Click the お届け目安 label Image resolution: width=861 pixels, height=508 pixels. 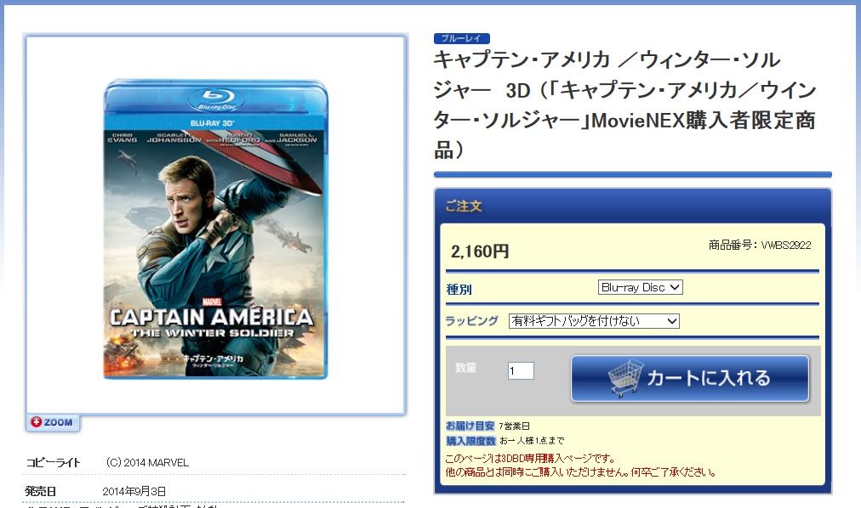pyautogui.click(x=470, y=426)
